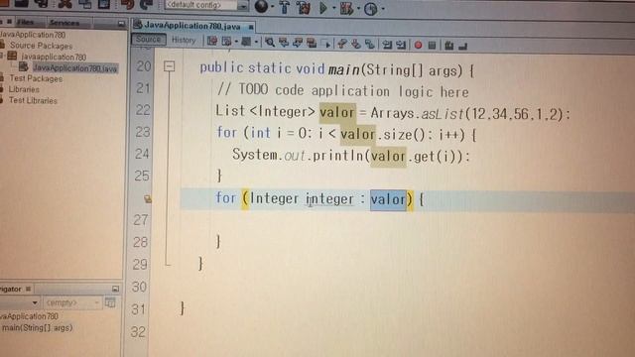This screenshot has width=635, height=357.
Task: Click the hint bulb in line 26 gutter
Action: point(148,198)
